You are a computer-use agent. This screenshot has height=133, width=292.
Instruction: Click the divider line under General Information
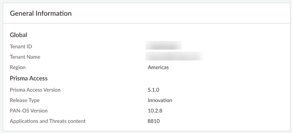click(x=146, y=23)
